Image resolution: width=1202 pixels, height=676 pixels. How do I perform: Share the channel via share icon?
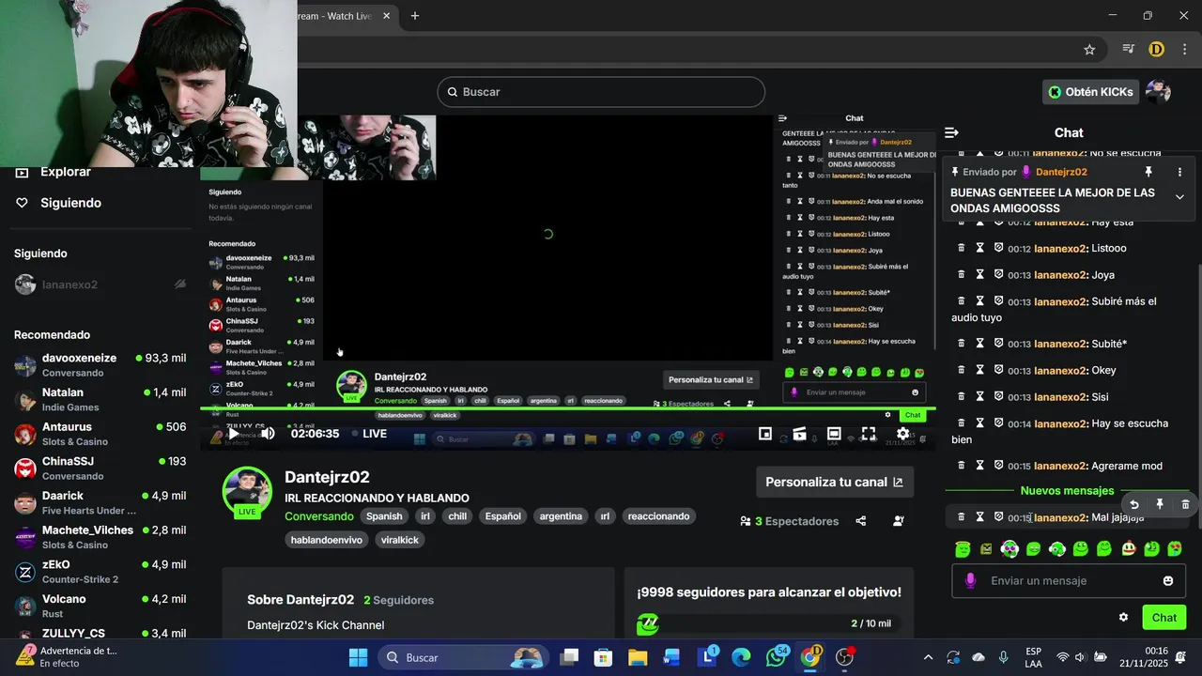[861, 521]
